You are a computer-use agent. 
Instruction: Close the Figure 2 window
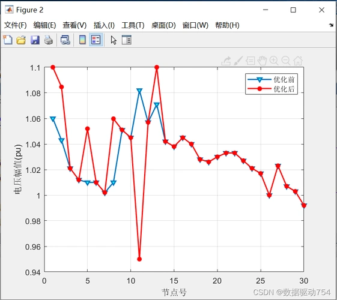tap(321, 10)
